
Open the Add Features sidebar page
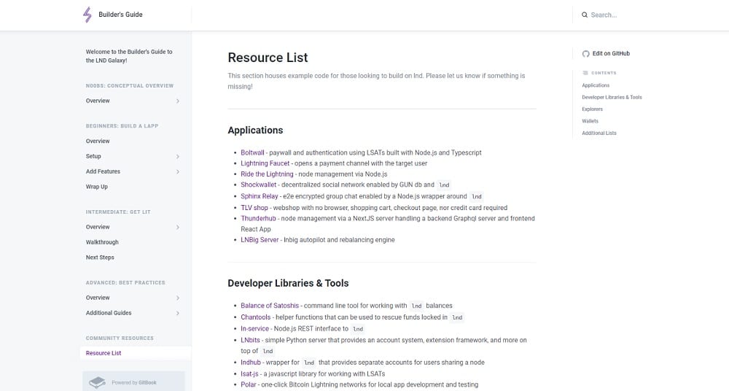tap(103, 171)
